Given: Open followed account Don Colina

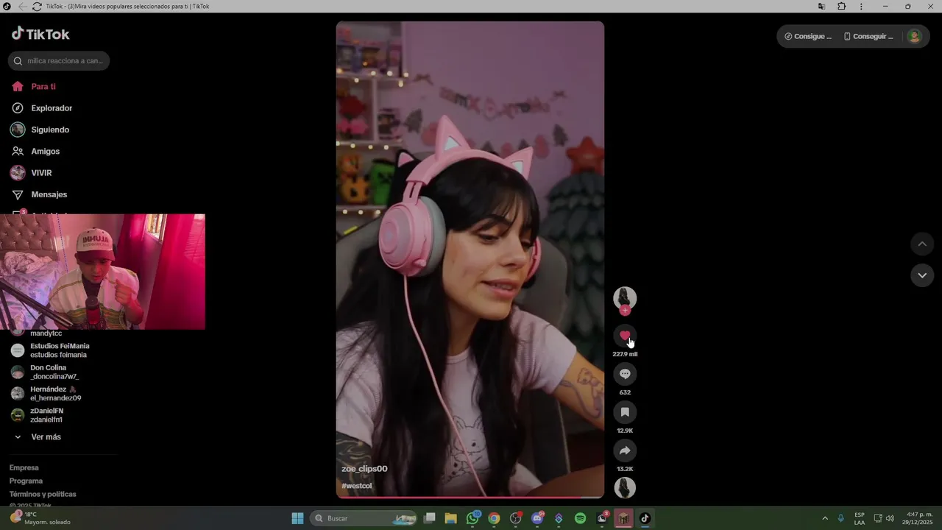Looking at the screenshot, I should coord(54,372).
